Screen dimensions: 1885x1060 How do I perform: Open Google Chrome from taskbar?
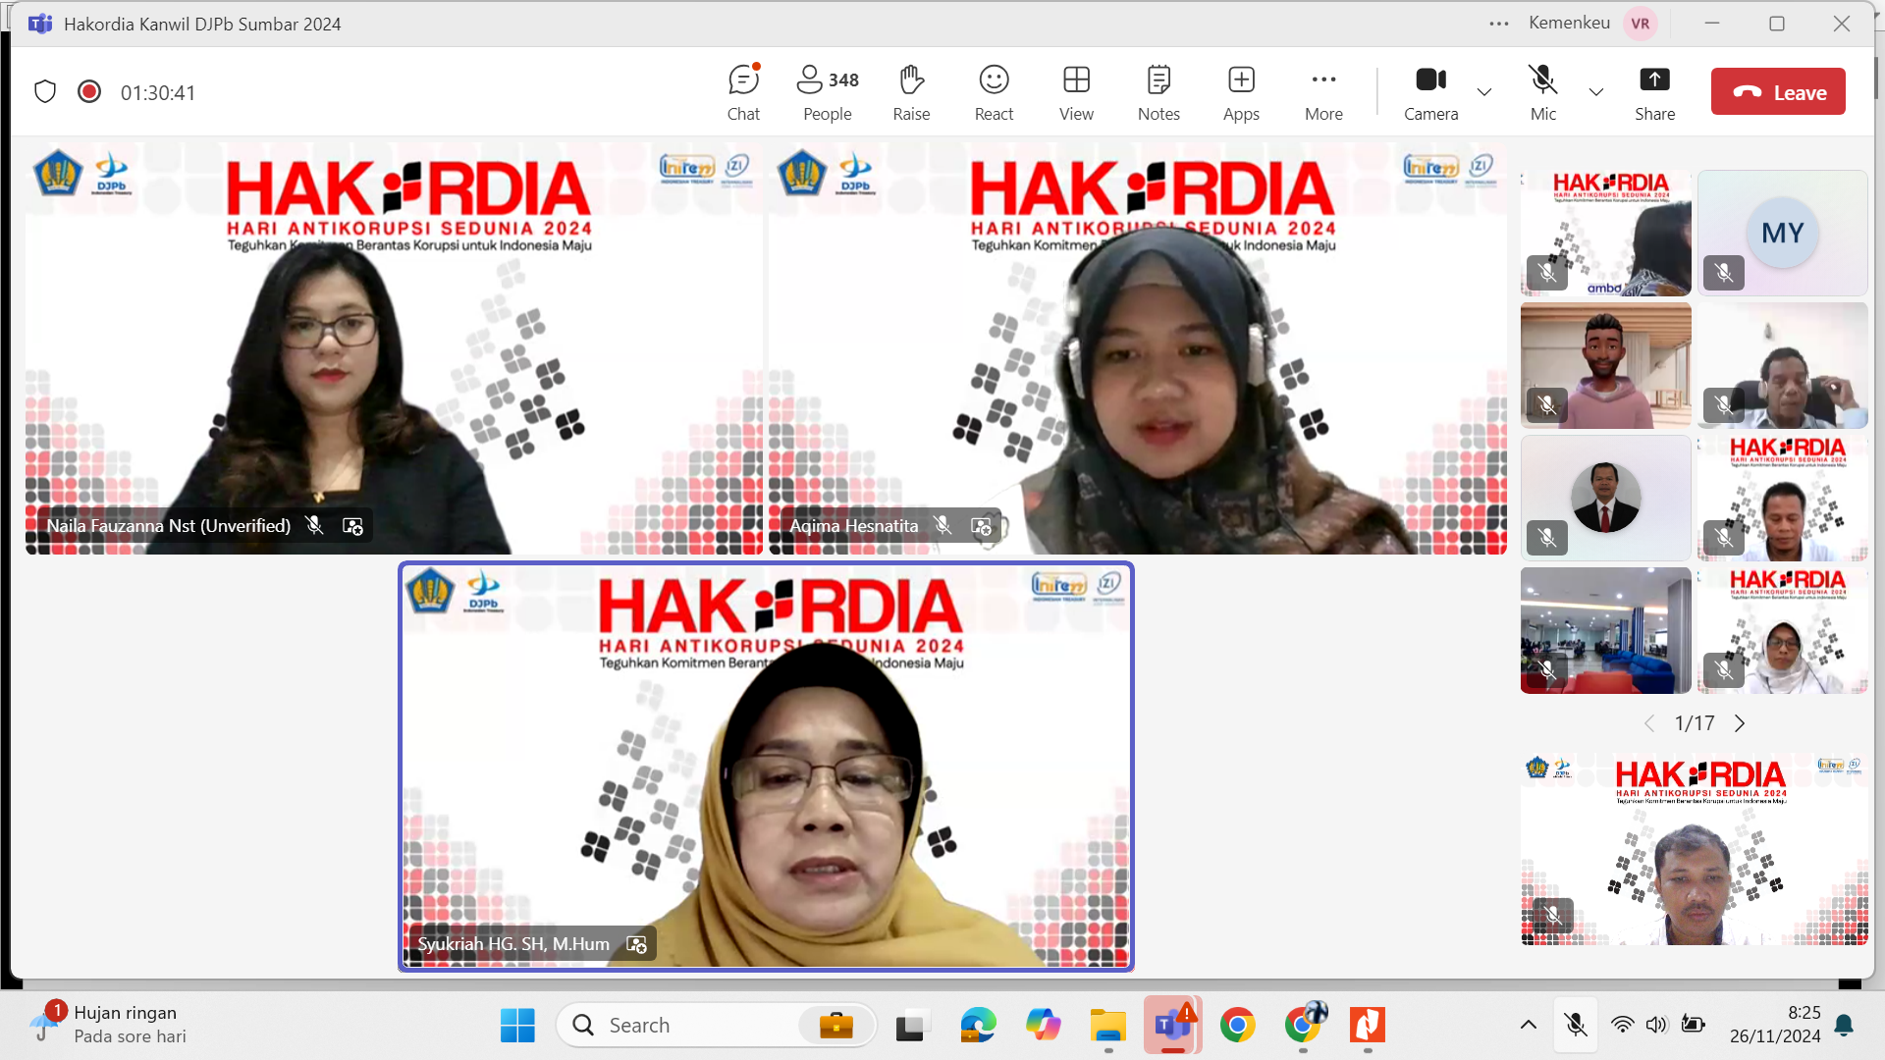[x=1237, y=1026]
